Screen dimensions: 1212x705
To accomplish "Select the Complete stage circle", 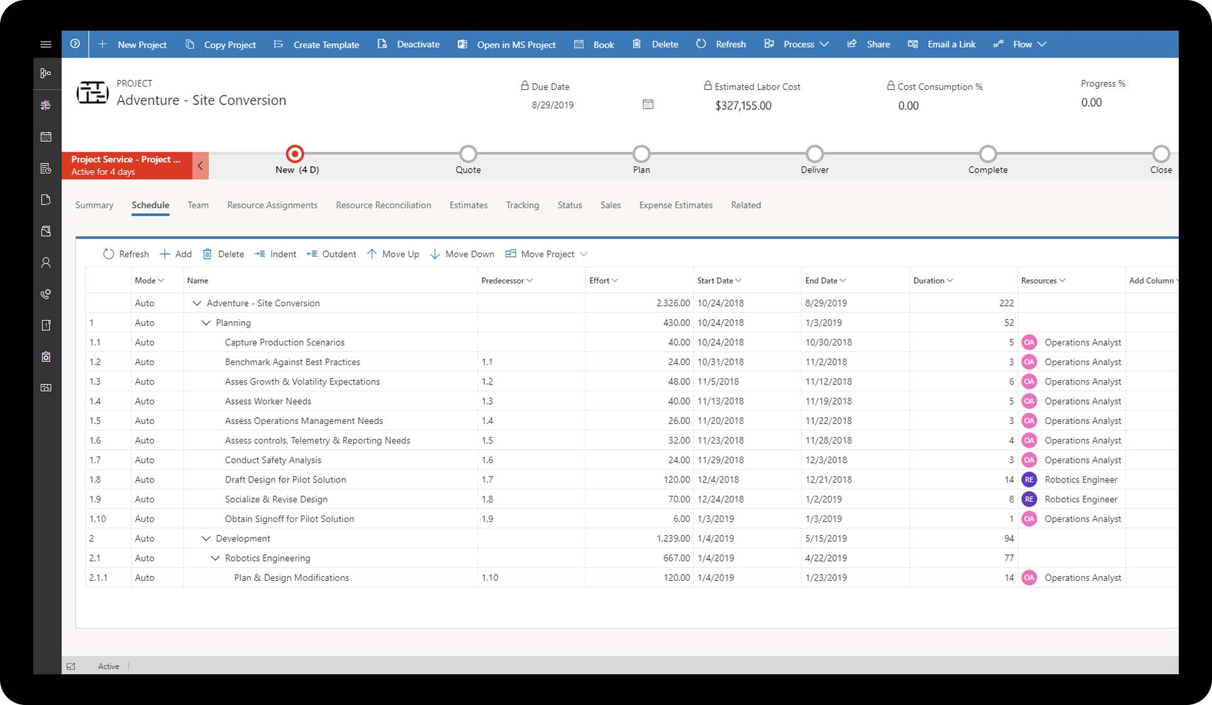I will pyautogui.click(x=987, y=154).
